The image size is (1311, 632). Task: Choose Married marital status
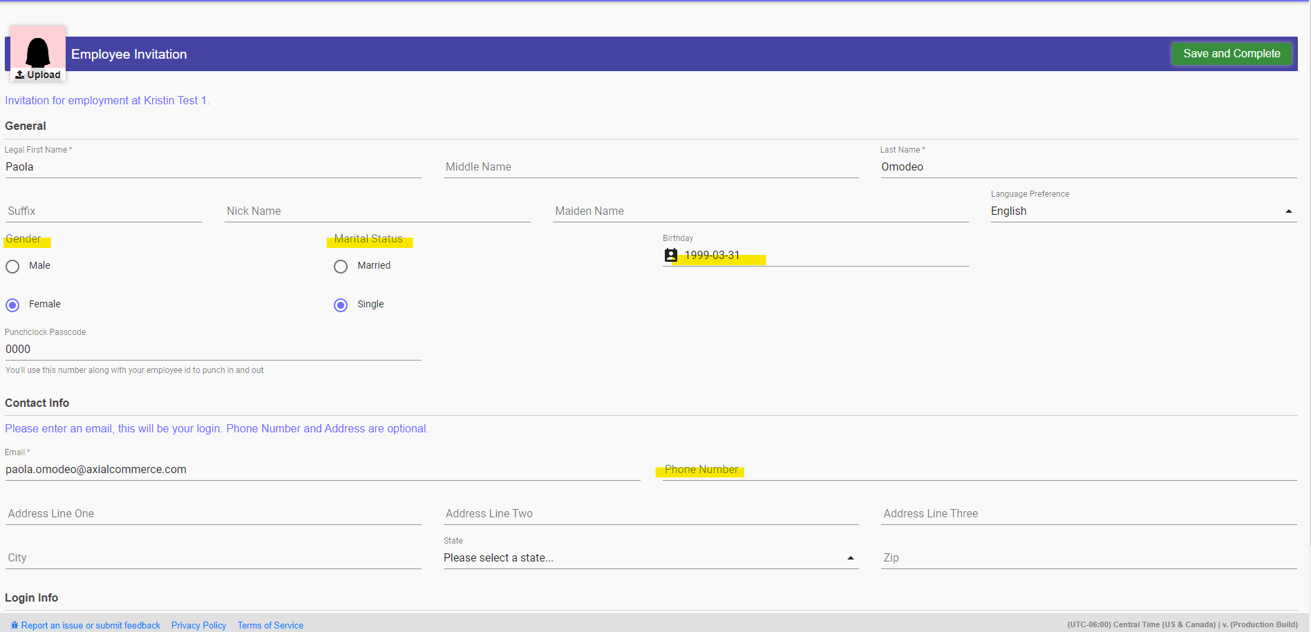341,267
